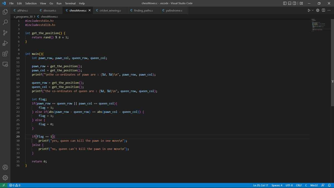The image size is (334, 188).
Task: Open More Actions ellipsis in editor title
Action: 329,11
